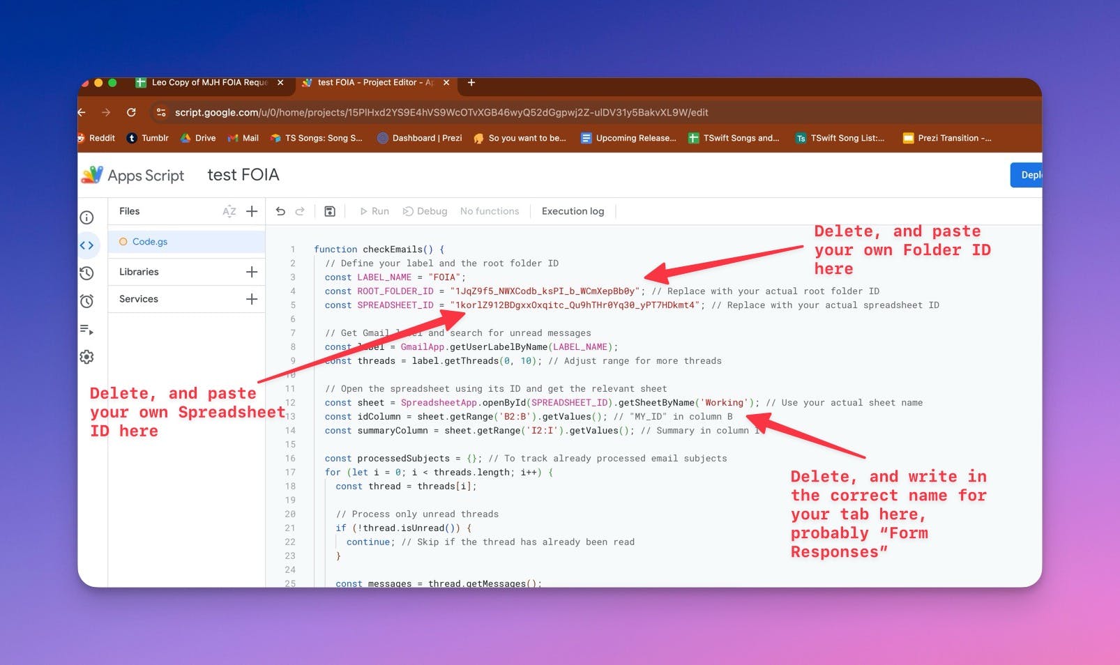Image resolution: width=1120 pixels, height=665 pixels.
Task: Click the Redo arrow in editor toolbar
Action: [x=300, y=211]
